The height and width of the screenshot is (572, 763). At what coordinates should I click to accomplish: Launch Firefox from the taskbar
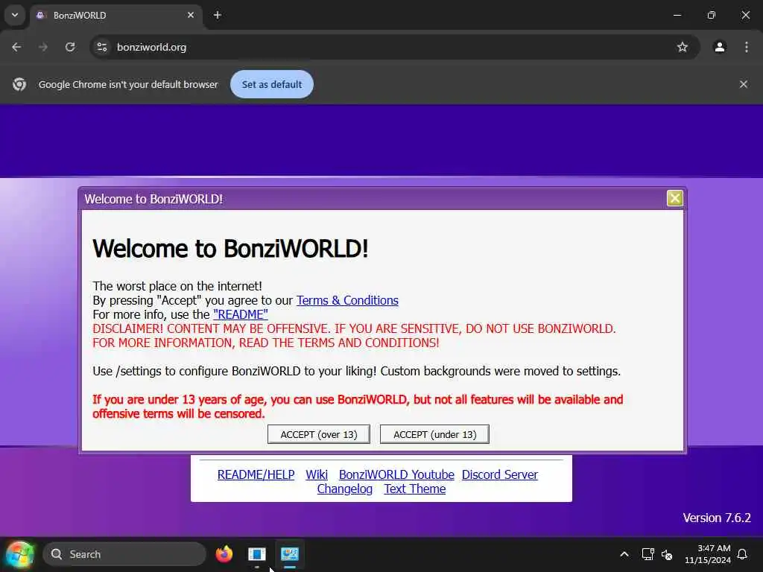[224, 554]
